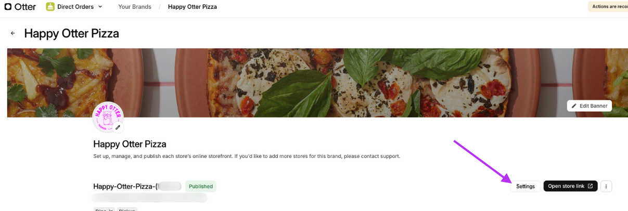Click the large Happy Otter Pizza page heading

tap(72, 33)
